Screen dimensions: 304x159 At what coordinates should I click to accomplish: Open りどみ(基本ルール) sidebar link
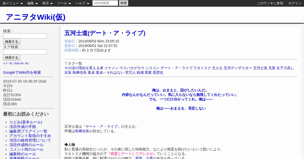(26, 122)
